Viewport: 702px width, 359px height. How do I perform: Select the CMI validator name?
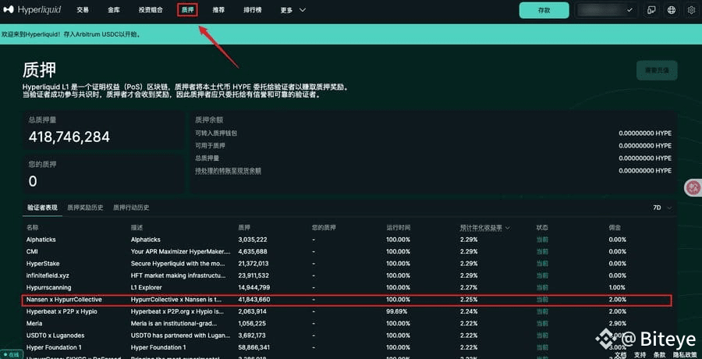(32, 251)
